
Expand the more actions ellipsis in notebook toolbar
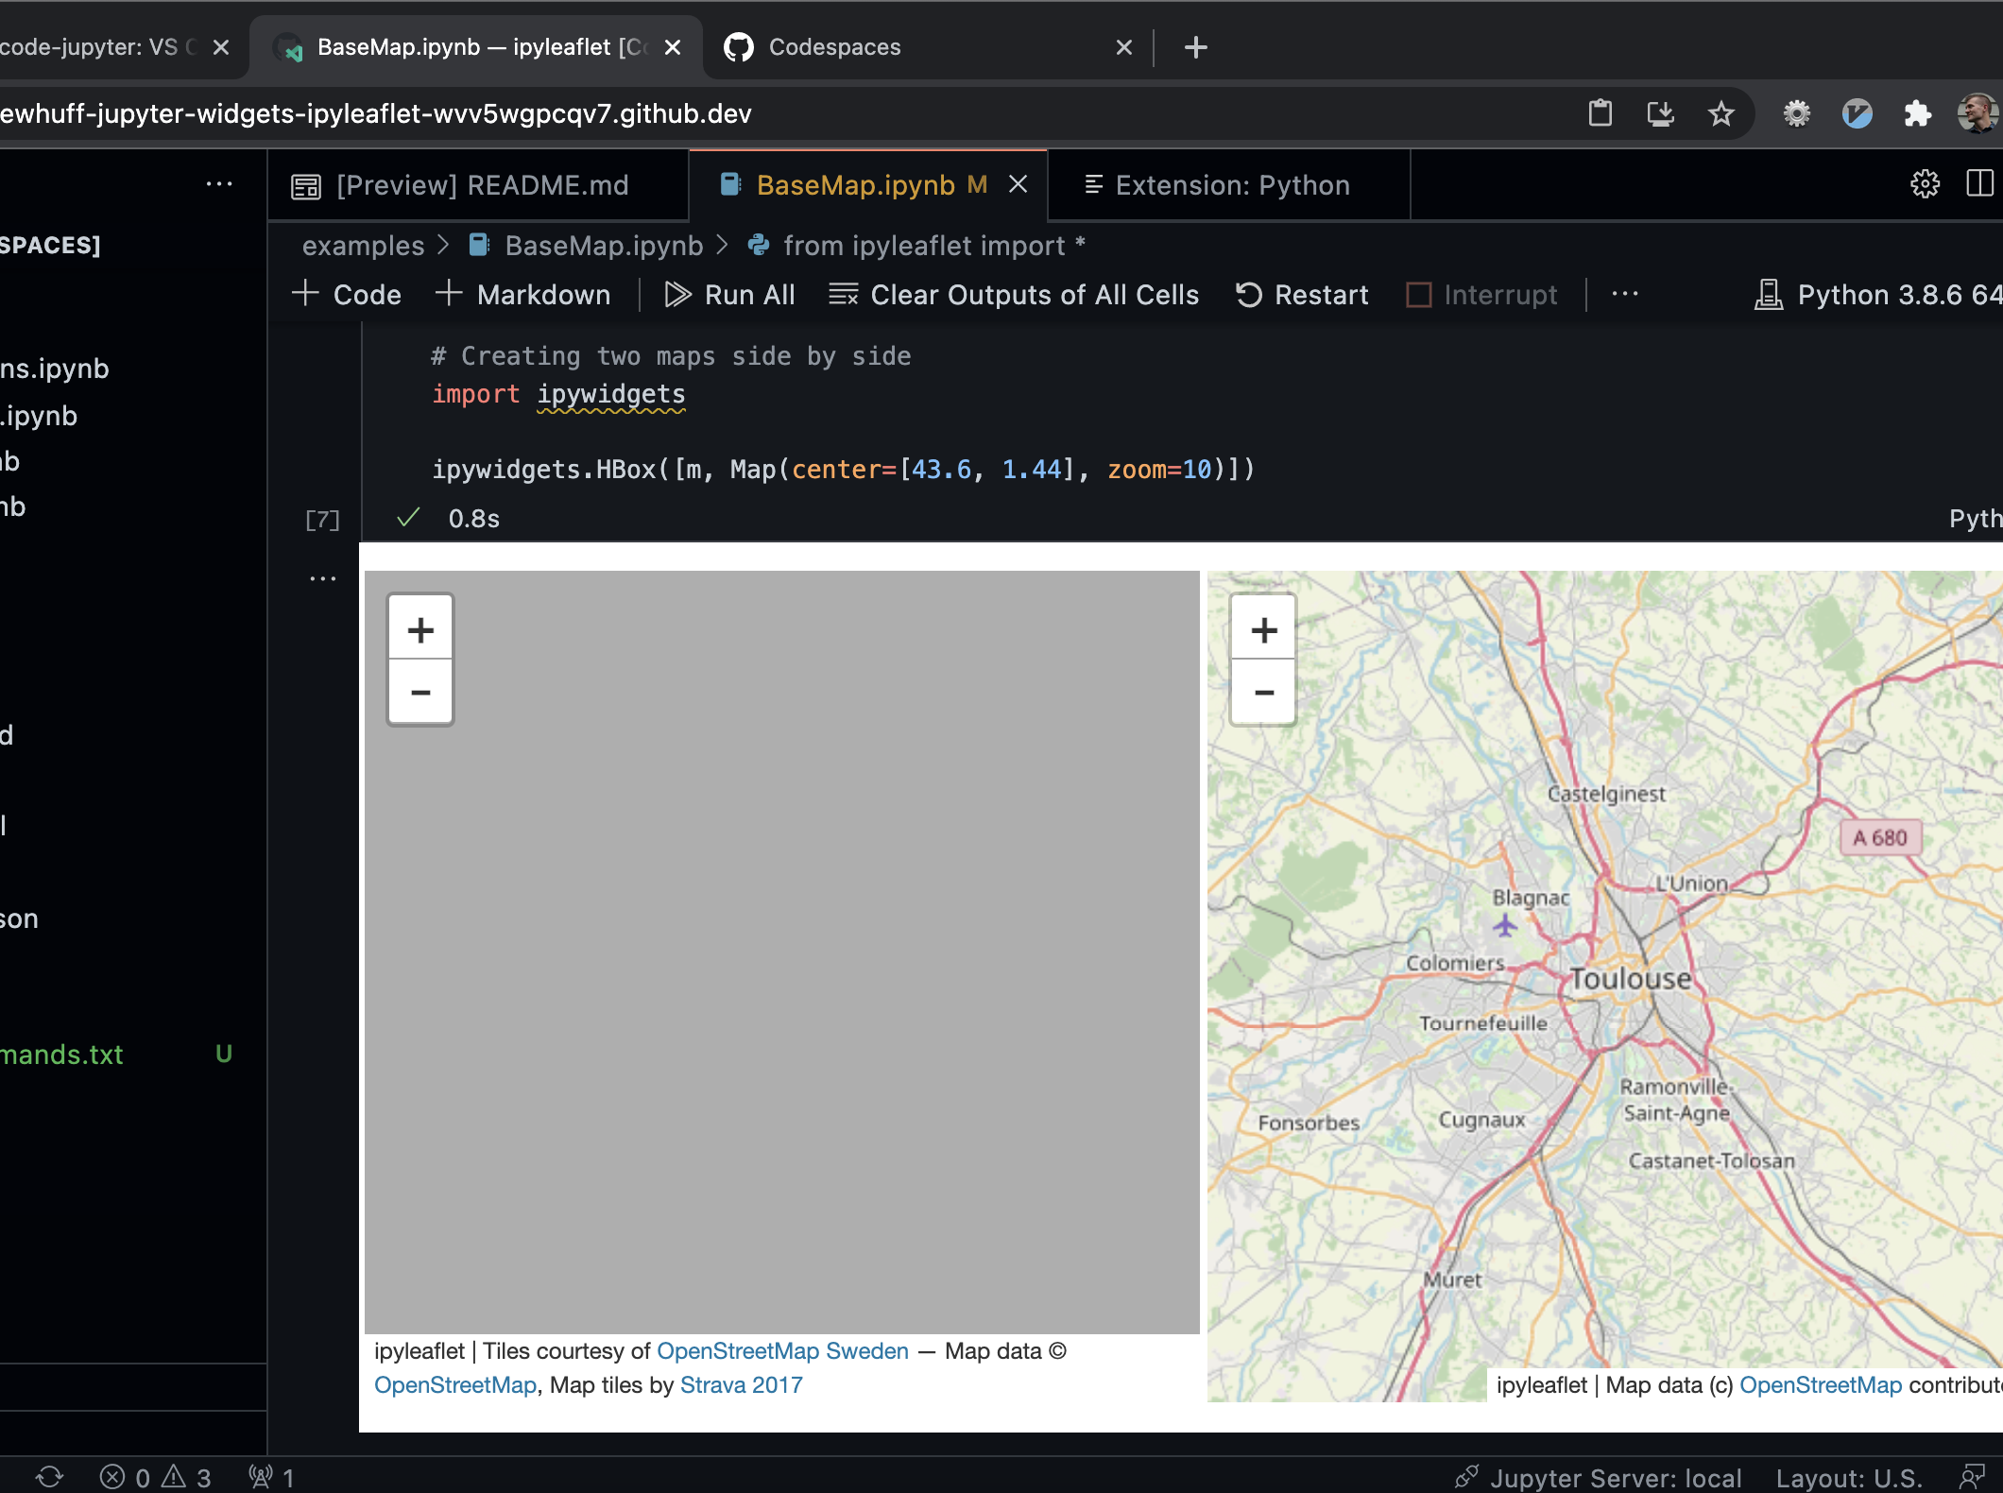pos(1624,294)
